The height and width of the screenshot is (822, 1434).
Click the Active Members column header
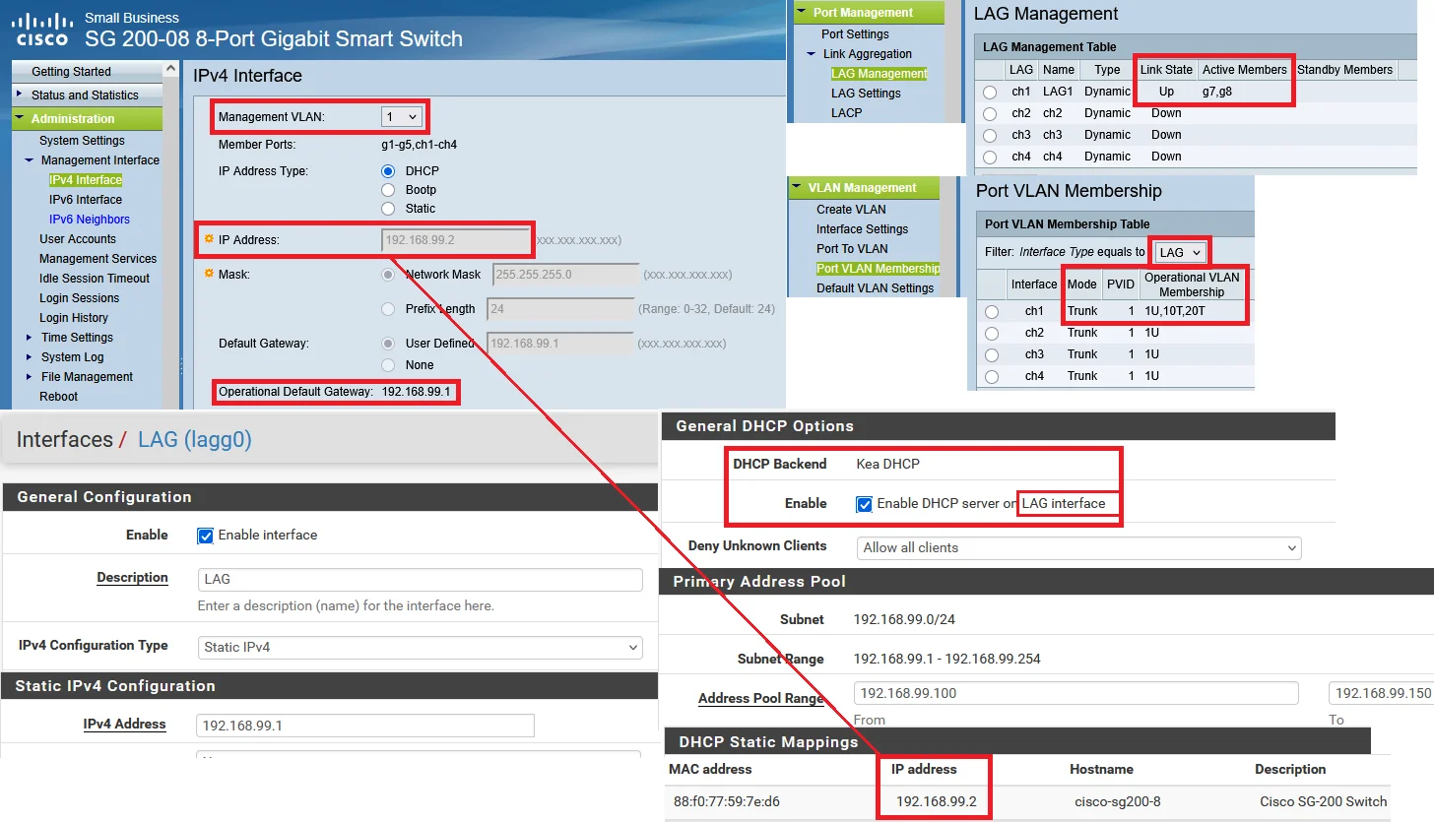1244,70
